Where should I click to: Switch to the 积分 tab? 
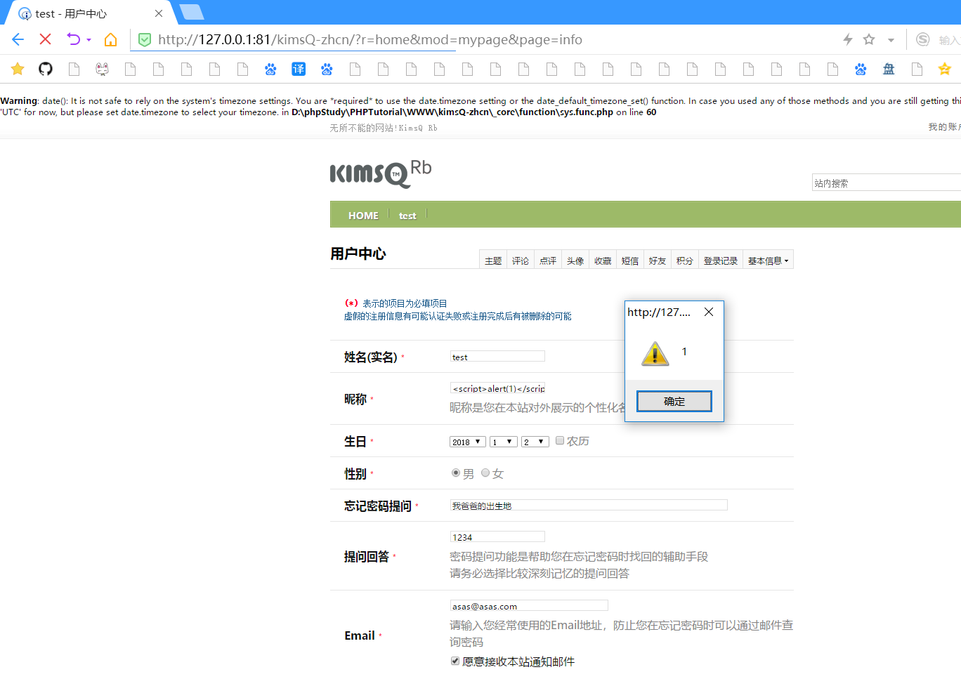coord(685,261)
